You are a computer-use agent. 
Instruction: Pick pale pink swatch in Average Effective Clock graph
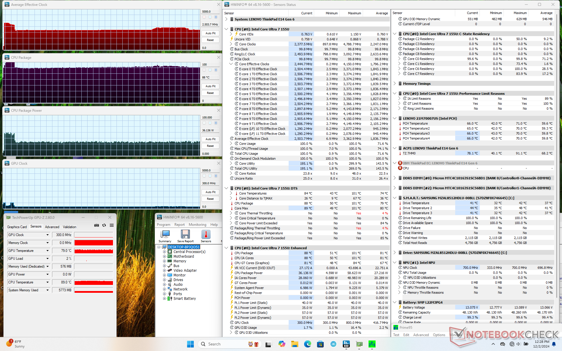coord(204,17)
